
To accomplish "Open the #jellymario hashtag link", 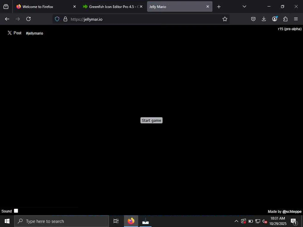I will click(x=34, y=33).
